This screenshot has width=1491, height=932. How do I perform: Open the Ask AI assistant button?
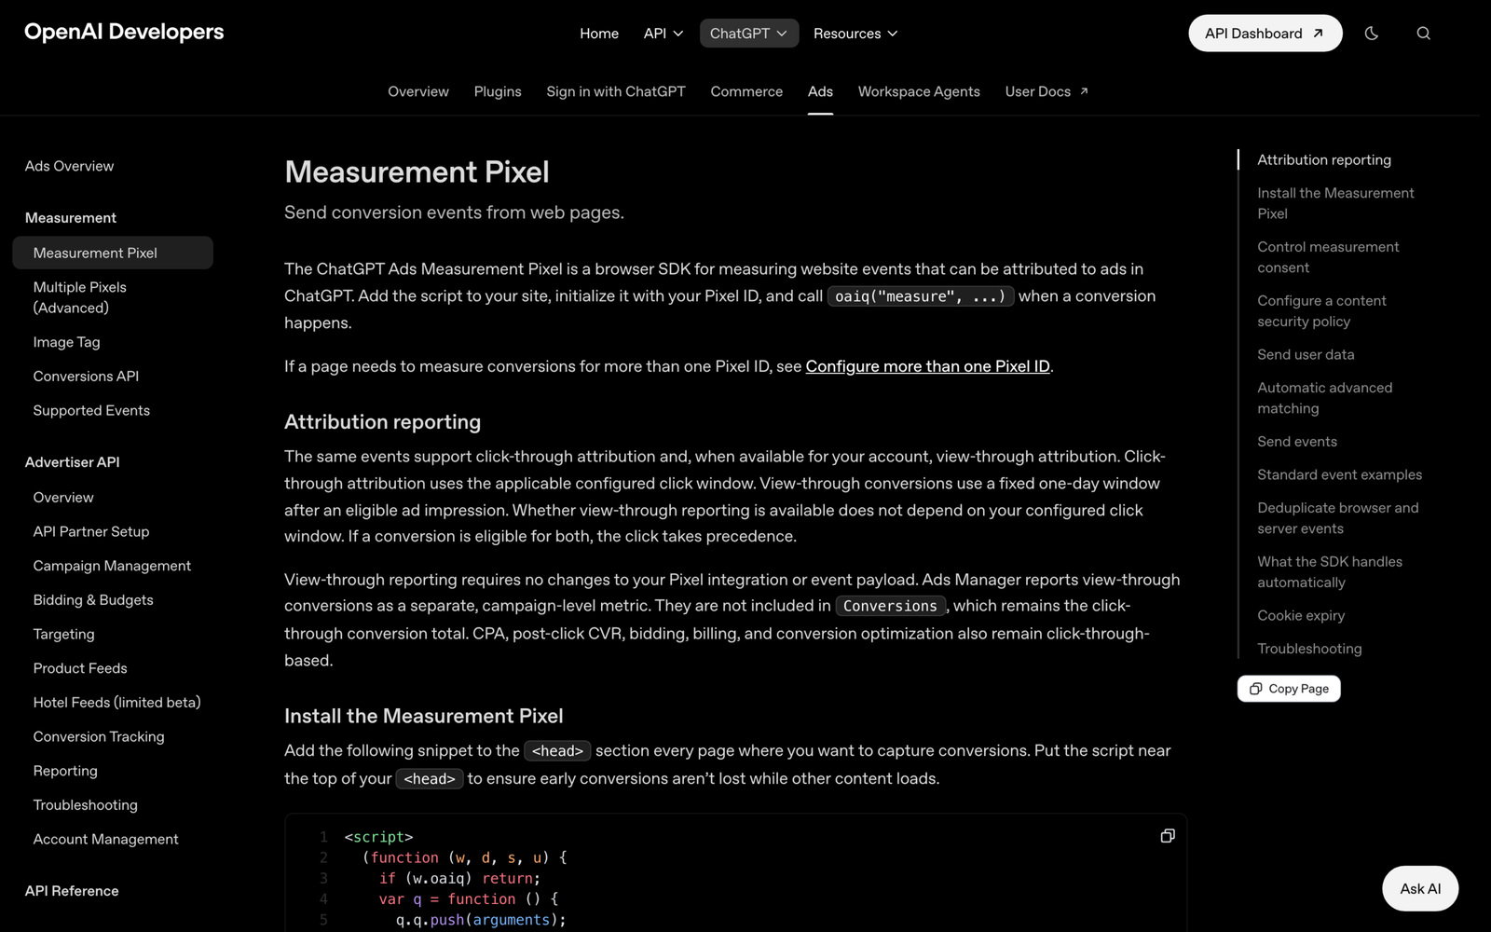click(1420, 889)
